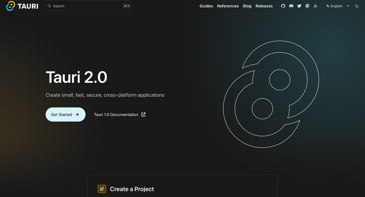
Task: Visit Tauri's Mastodon page icon
Action: [x=307, y=6]
